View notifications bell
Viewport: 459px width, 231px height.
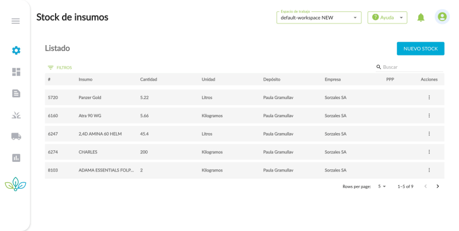[x=421, y=18]
